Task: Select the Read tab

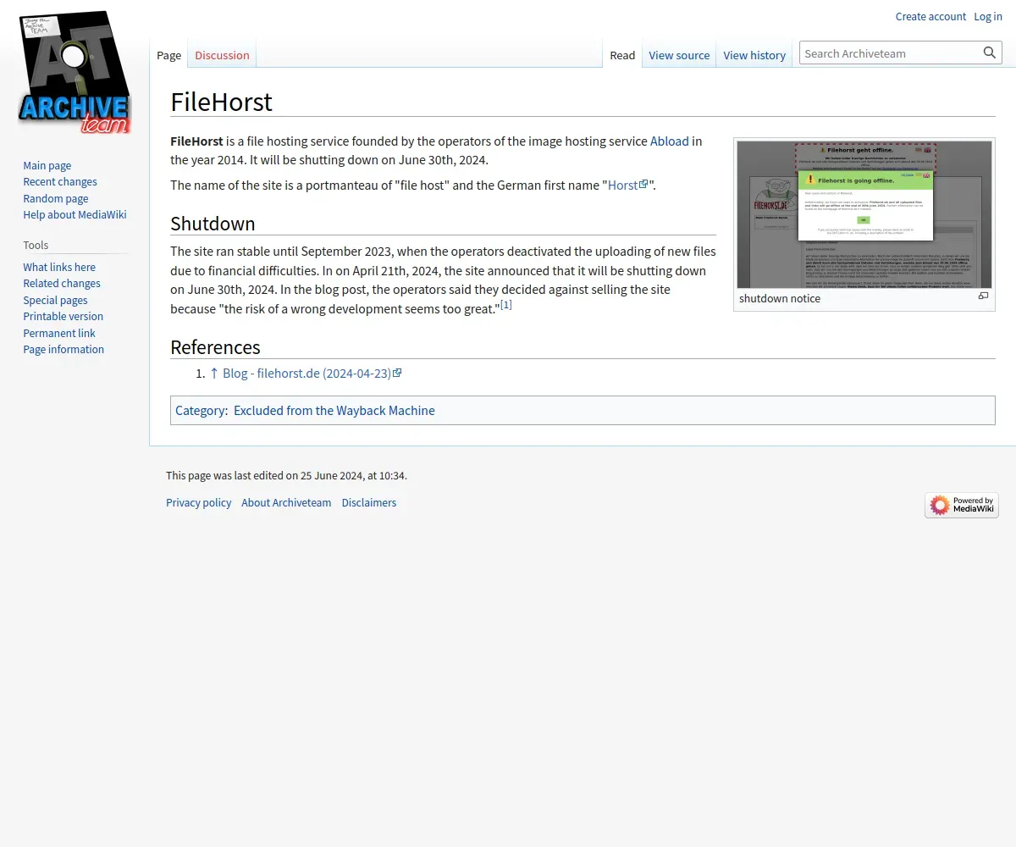Action: click(x=622, y=55)
